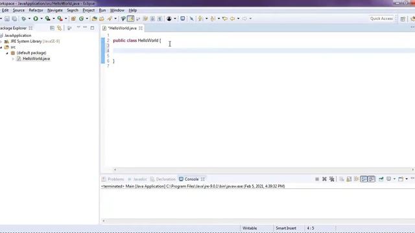Toggle Show Whitespace Characters icon
This screenshot has width=415, height=233.
160,19
